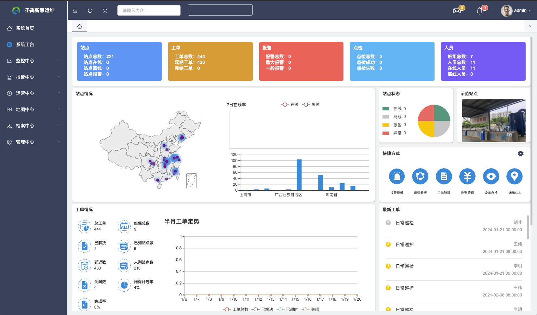Expand the 监控中心 sidebar menu

pyautogui.click(x=34, y=61)
